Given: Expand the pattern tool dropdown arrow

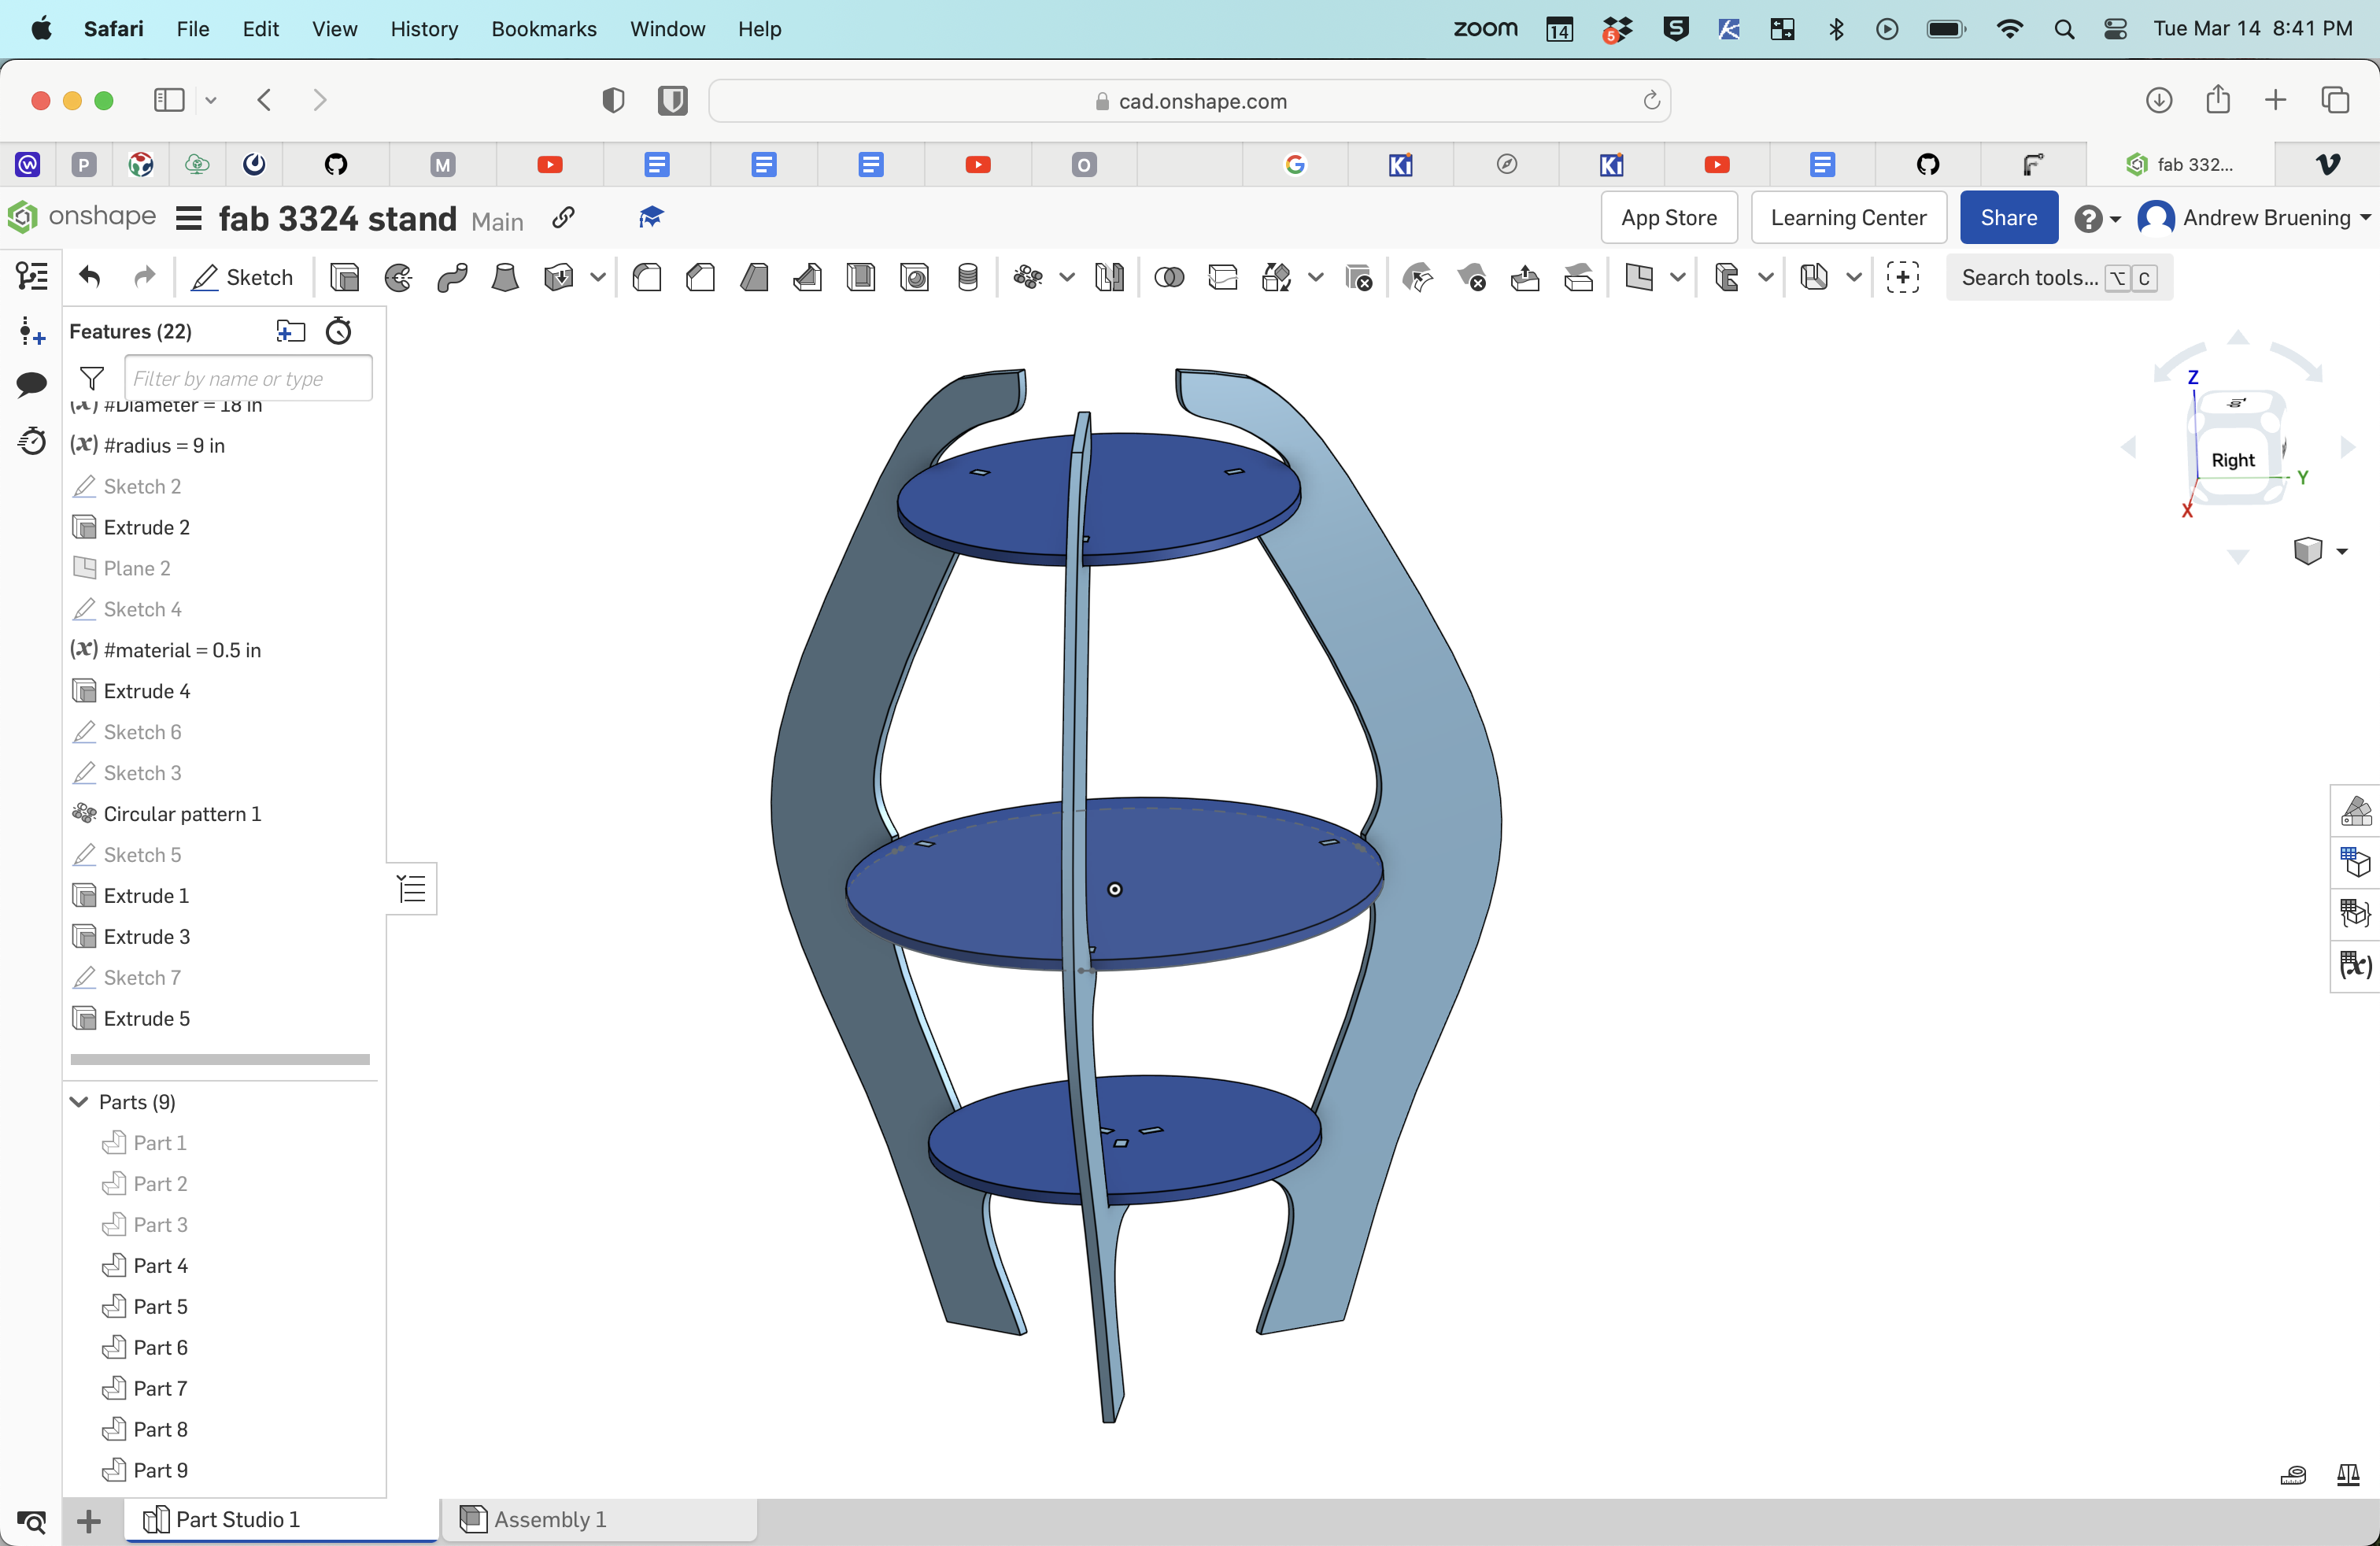Looking at the screenshot, I should coord(1067,277).
